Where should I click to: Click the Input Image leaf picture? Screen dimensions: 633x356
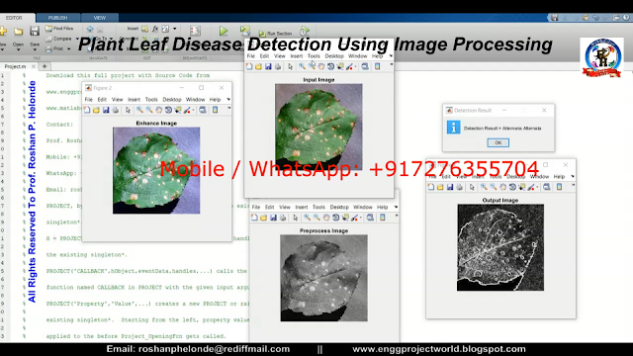pyautogui.click(x=318, y=128)
